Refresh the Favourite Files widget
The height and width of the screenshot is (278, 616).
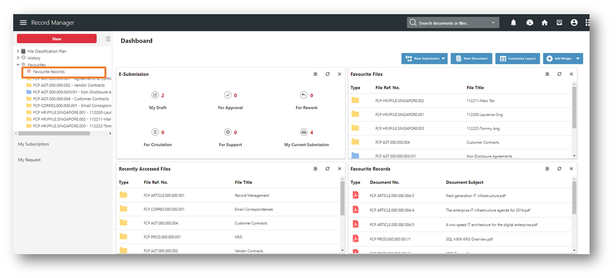tap(559, 74)
